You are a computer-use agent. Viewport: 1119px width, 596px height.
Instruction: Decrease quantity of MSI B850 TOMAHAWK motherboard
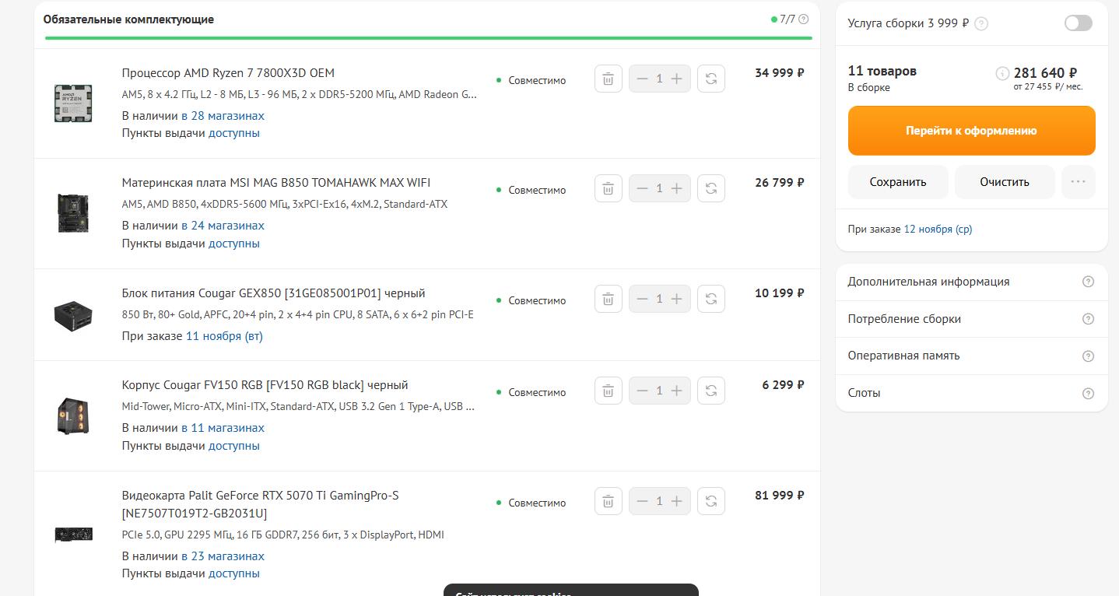click(x=642, y=188)
